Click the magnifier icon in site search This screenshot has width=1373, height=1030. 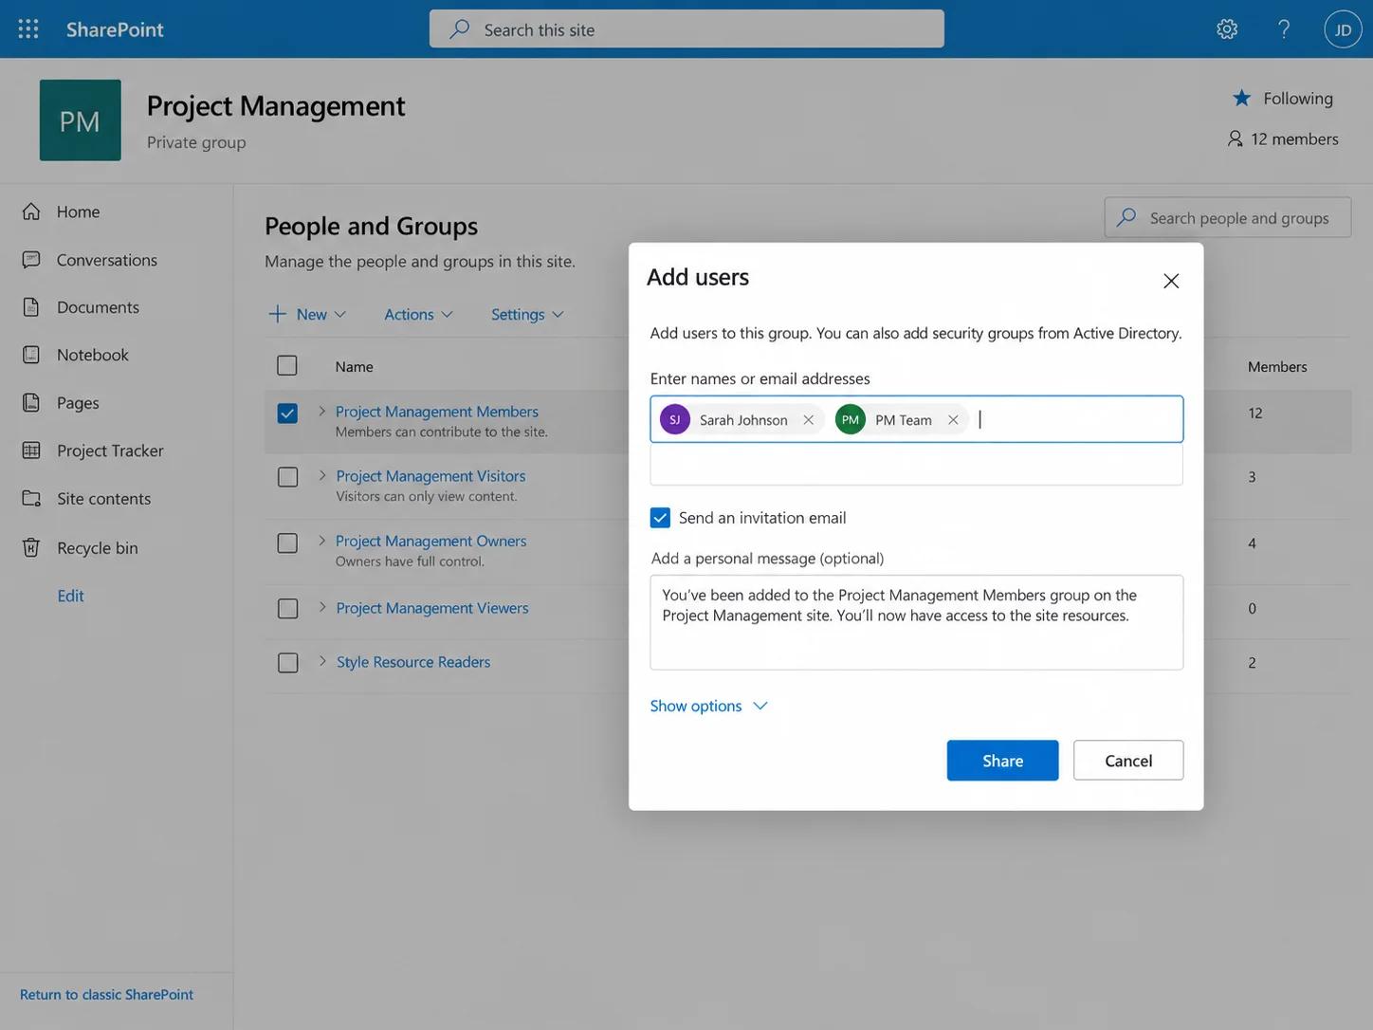tap(459, 28)
